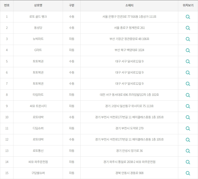Click 자동 type for 구담쌀슈퍼
This screenshot has width=198, height=179.
click(x=72, y=173)
